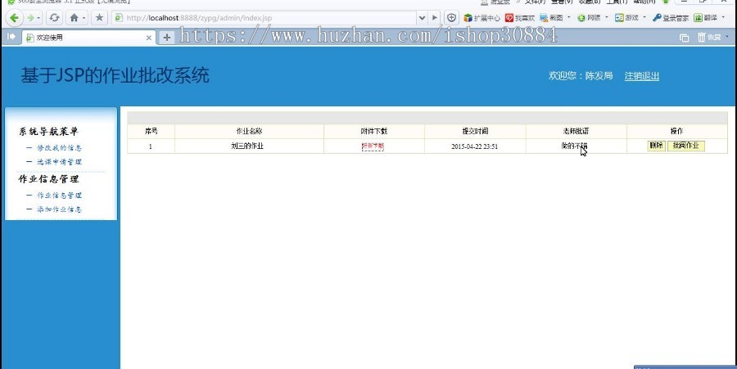The height and width of the screenshot is (369, 737).
Task: Close the 欢迎使用 tab
Action: (149, 38)
